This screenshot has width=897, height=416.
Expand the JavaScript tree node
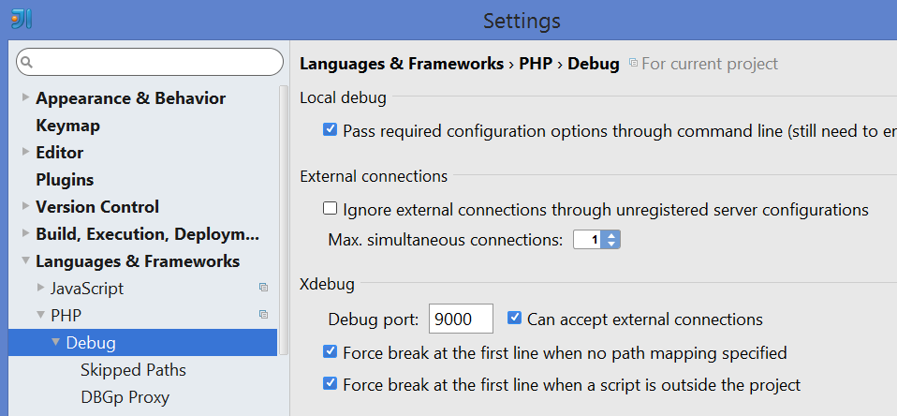[40, 288]
